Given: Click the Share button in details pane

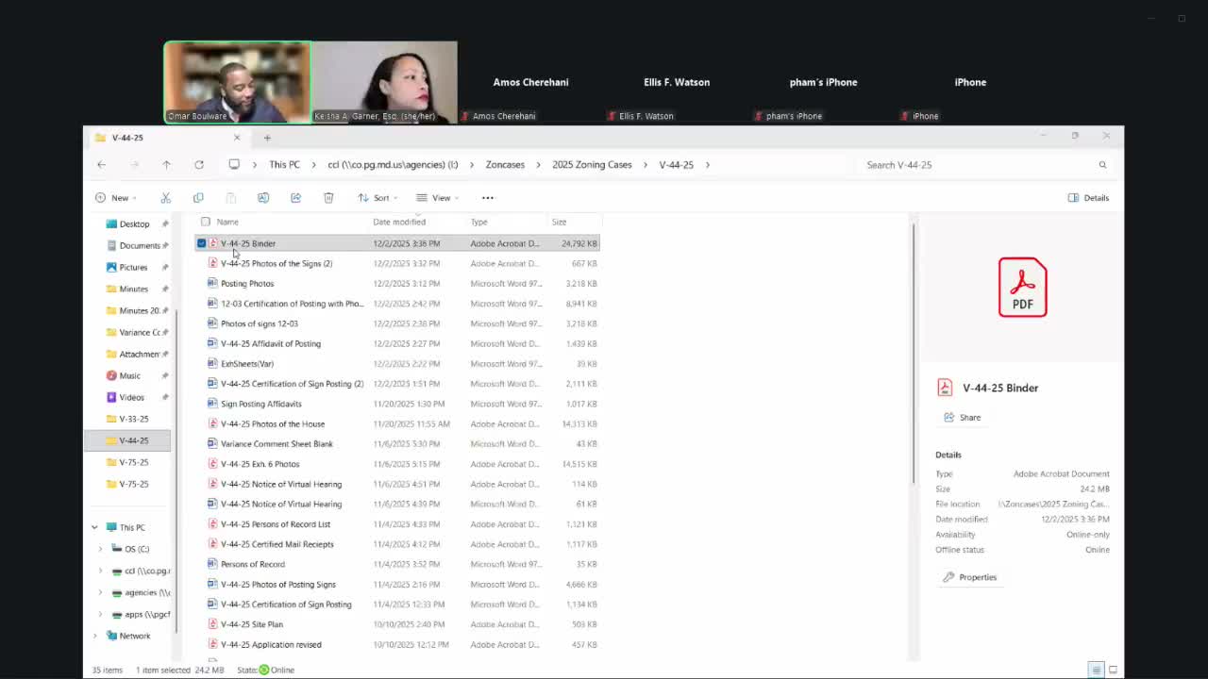Looking at the screenshot, I should coord(963,418).
